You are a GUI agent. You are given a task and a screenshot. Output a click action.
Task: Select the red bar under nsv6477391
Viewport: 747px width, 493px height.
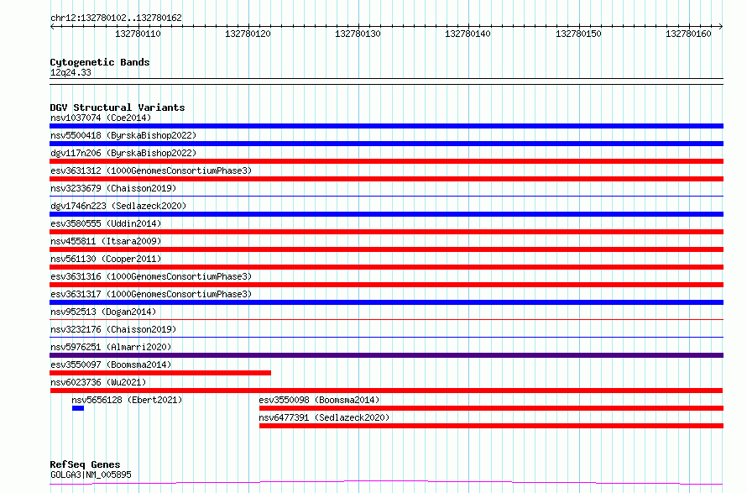491,426
